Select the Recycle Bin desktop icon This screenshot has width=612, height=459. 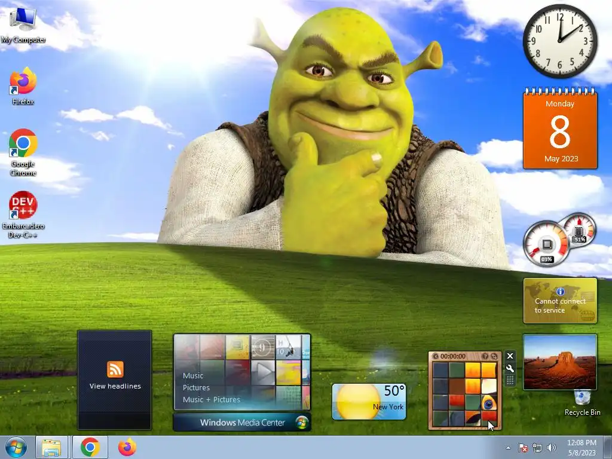[582, 403]
